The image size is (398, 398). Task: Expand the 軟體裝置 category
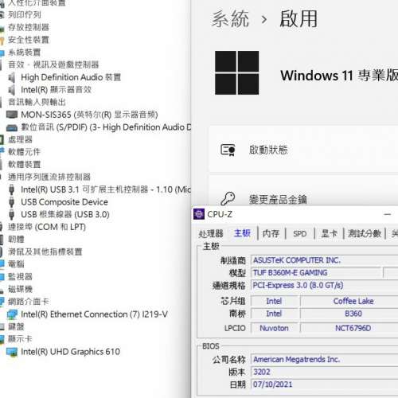24,165
